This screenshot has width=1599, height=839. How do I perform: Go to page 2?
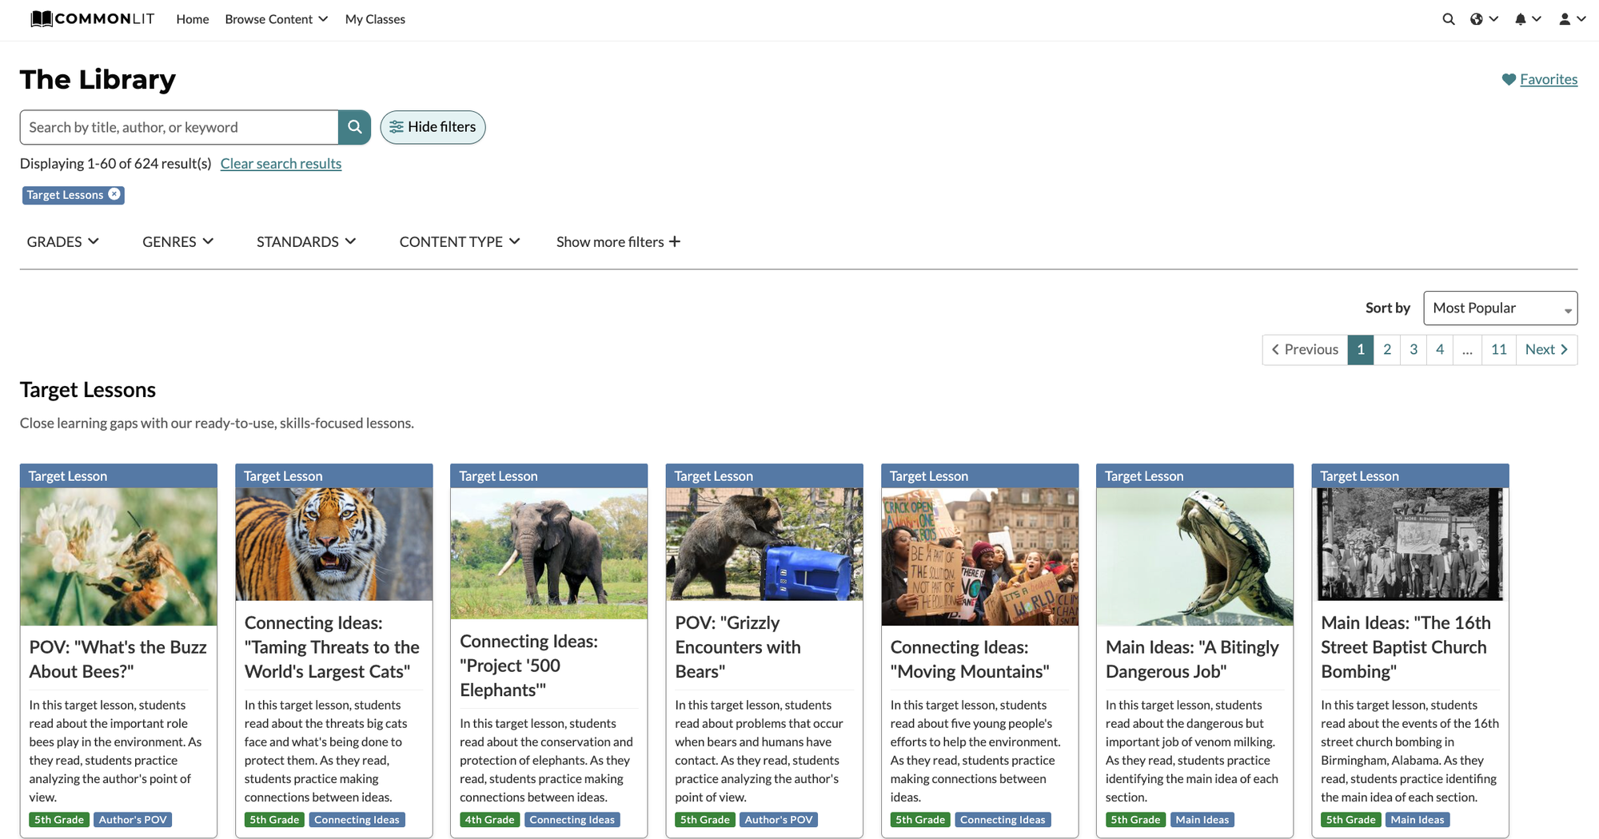tap(1387, 350)
